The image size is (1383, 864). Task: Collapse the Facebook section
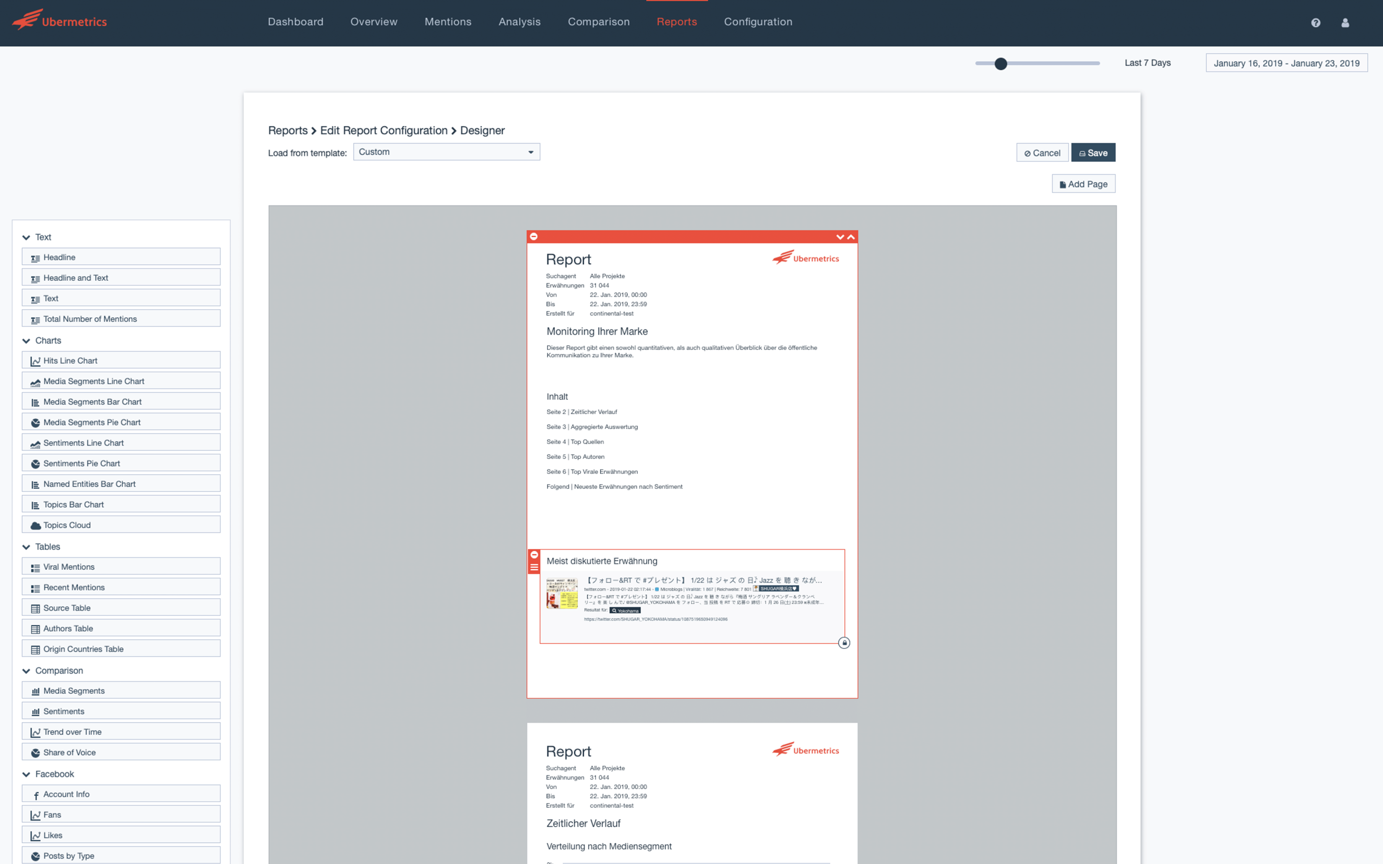point(26,775)
